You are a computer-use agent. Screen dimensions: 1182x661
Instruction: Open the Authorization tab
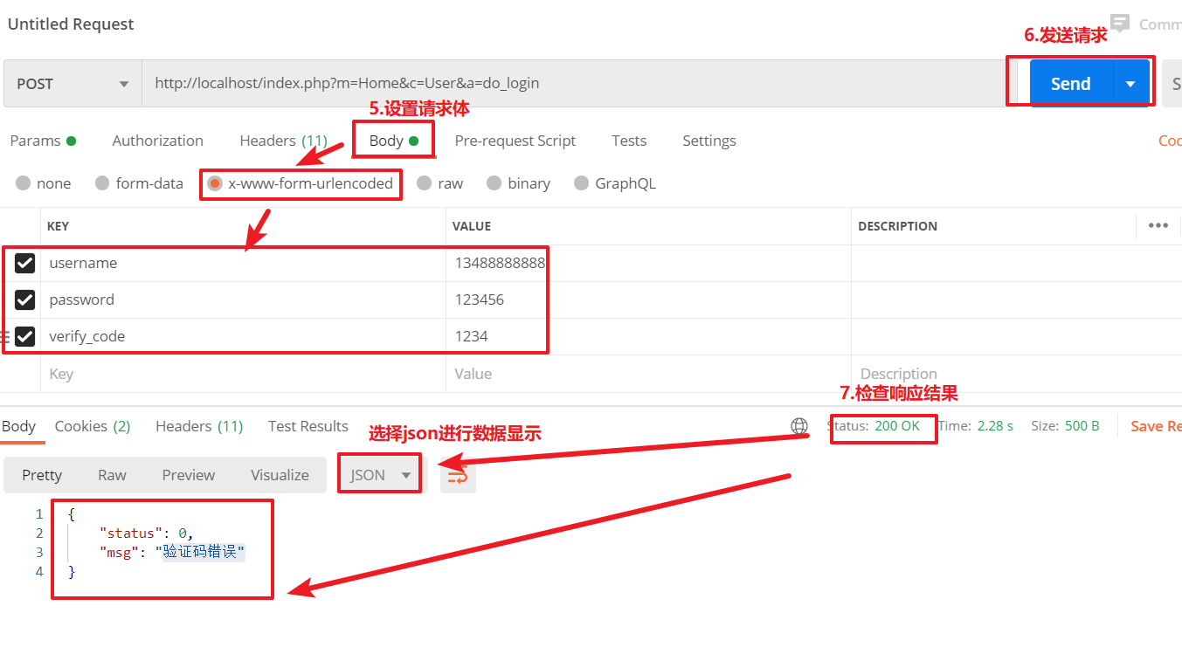[158, 141]
